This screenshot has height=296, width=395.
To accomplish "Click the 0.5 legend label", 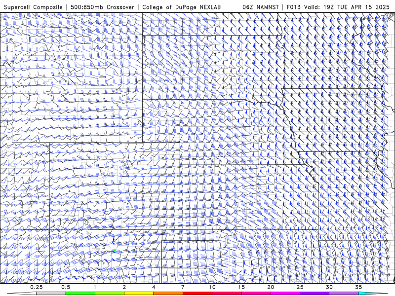I will pos(66,287).
